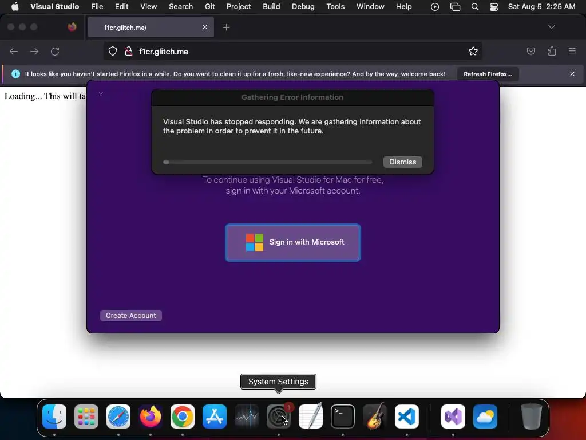Open a new Firefox tab
The image size is (586, 440).
(x=227, y=27)
